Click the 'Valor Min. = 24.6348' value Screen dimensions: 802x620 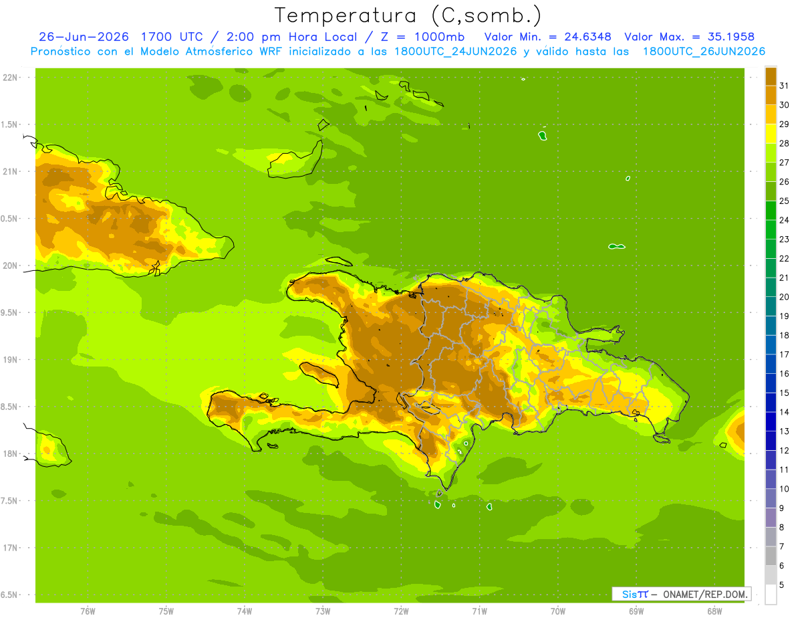coord(547,37)
